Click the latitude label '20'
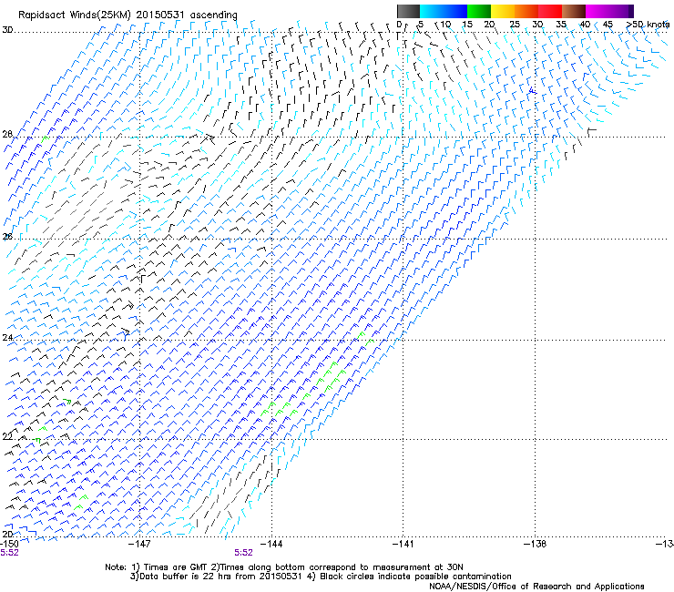 click(7, 534)
